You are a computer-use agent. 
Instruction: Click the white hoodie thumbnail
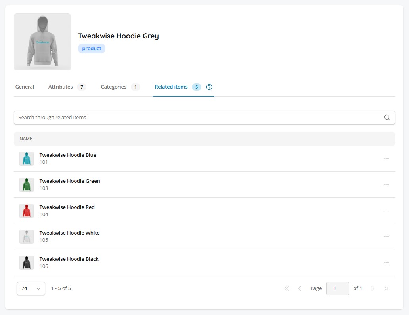point(27,237)
